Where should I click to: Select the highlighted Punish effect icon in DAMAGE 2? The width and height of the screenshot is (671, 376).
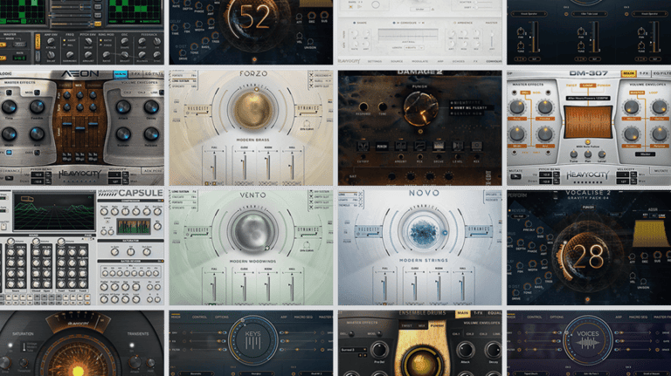point(381,147)
